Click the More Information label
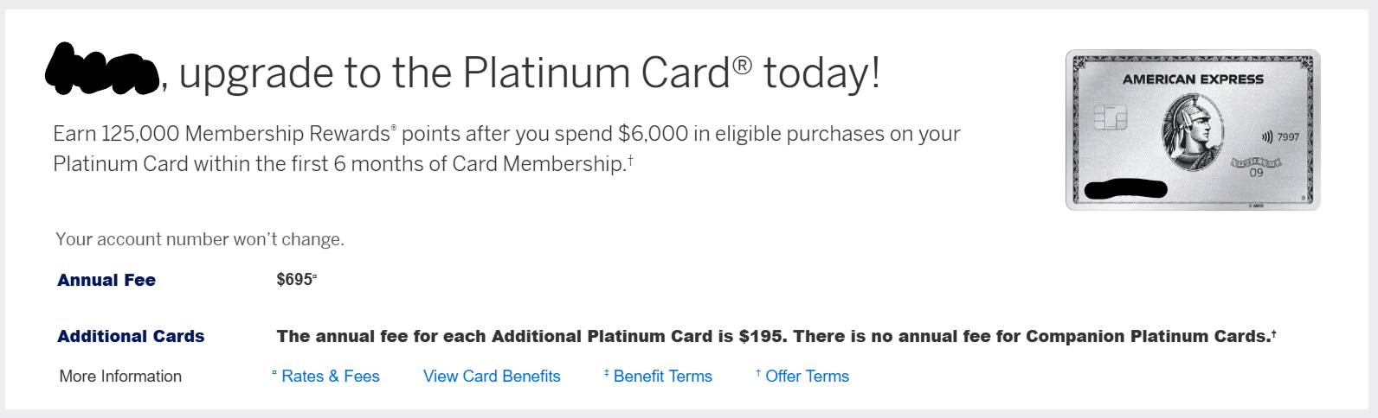The width and height of the screenshot is (1378, 418). pyautogui.click(x=120, y=377)
